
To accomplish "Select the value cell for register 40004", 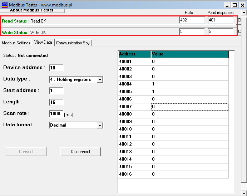I will pos(190,84).
